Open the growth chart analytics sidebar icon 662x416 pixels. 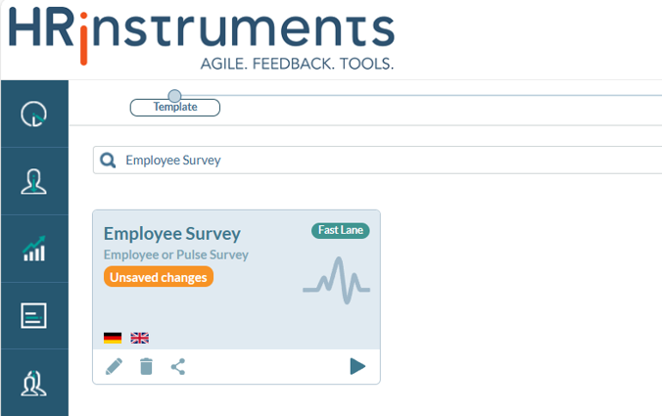pyautogui.click(x=33, y=249)
